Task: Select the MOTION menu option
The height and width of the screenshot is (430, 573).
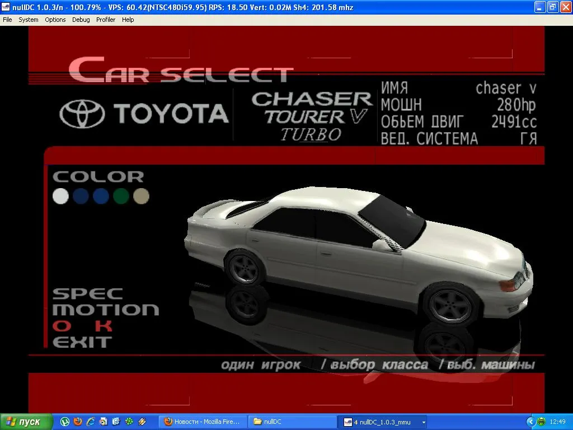Action: pos(106,310)
